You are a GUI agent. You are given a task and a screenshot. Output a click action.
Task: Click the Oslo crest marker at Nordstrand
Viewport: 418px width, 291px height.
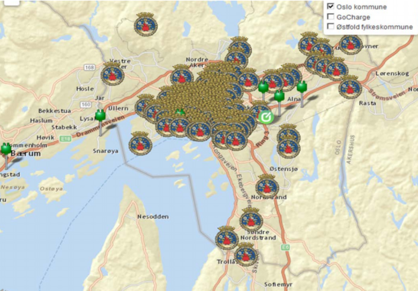click(x=267, y=185)
